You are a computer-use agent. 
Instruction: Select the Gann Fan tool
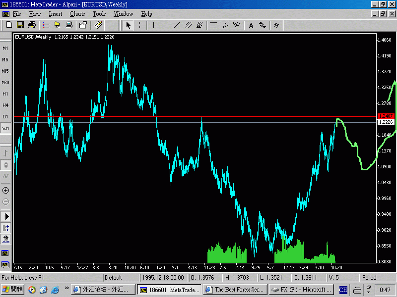point(200,25)
